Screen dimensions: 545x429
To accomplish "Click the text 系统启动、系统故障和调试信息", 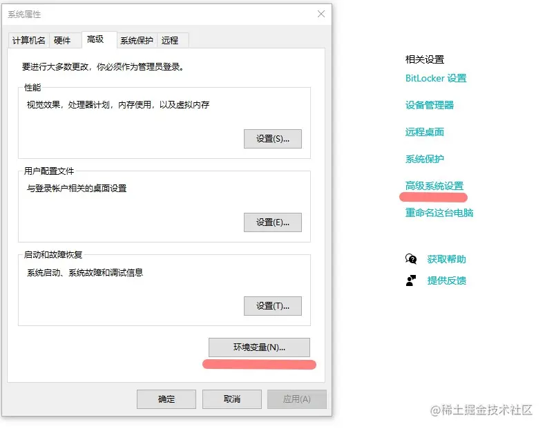I will tap(85, 273).
